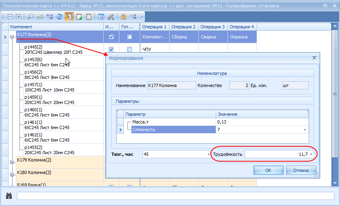Click the Компонент column header
Screen dimensions: 340x206
(56, 27)
